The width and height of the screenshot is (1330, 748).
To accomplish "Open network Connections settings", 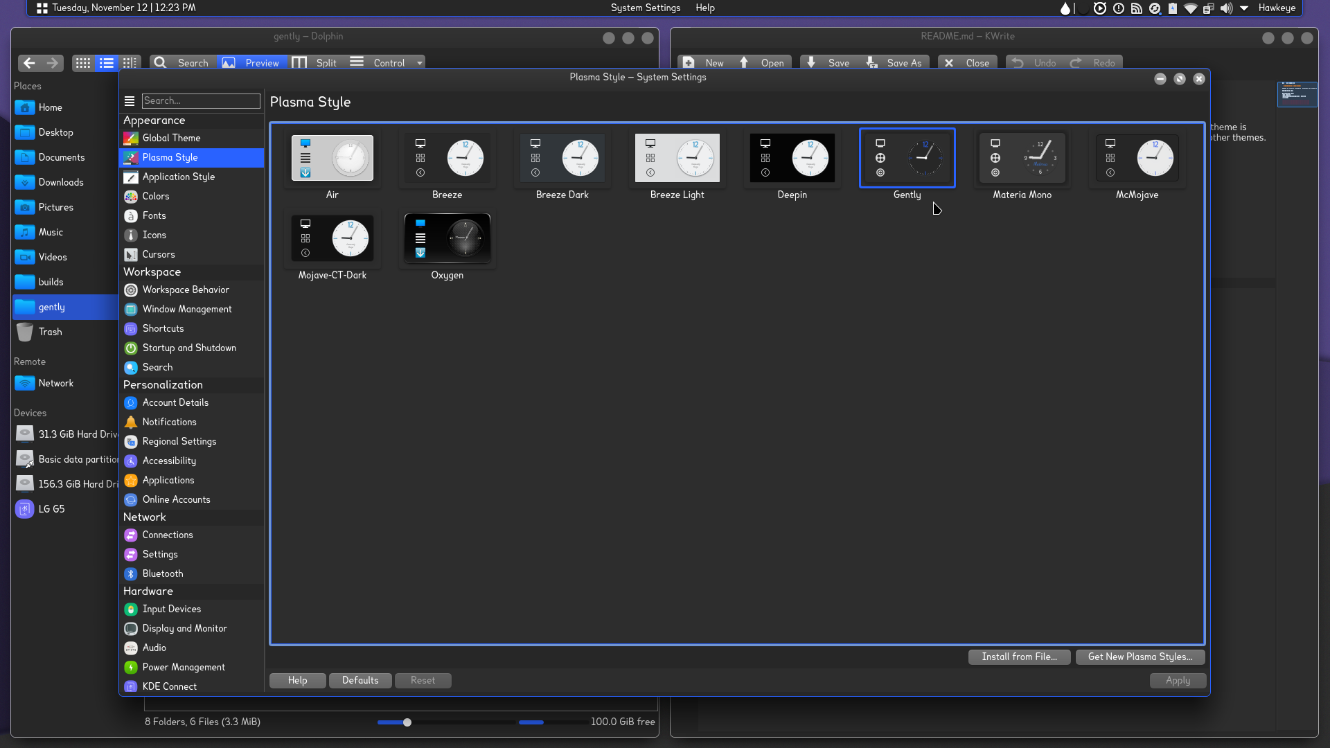I will pos(191,535).
